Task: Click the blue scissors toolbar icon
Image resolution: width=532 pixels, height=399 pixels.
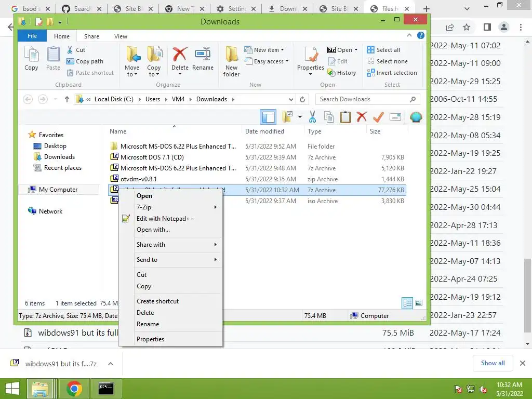Action: pyautogui.click(x=312, y=117)
